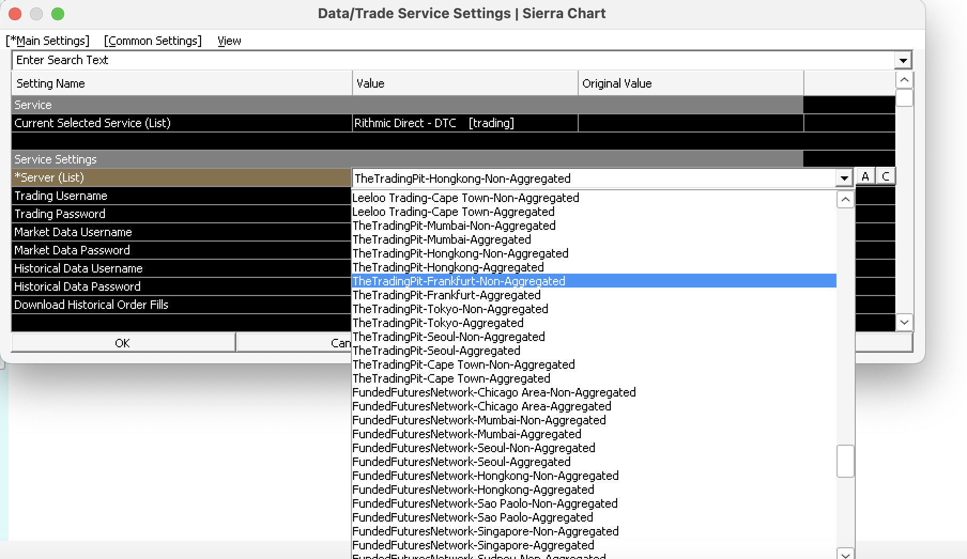This screenshot has width=967, height=559.
Task: Zoom the window with the green button
Action: tap(58, 14)
